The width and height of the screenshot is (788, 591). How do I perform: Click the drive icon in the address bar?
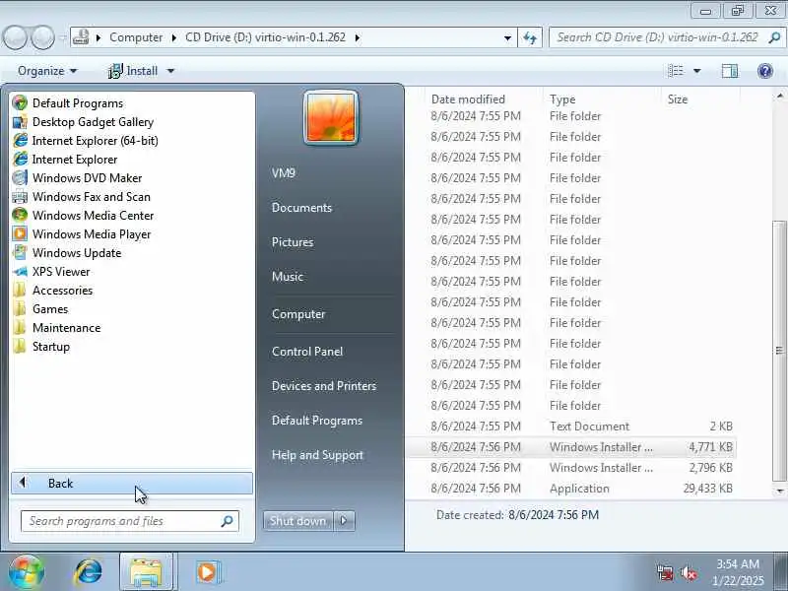click(x=81, y=37)
